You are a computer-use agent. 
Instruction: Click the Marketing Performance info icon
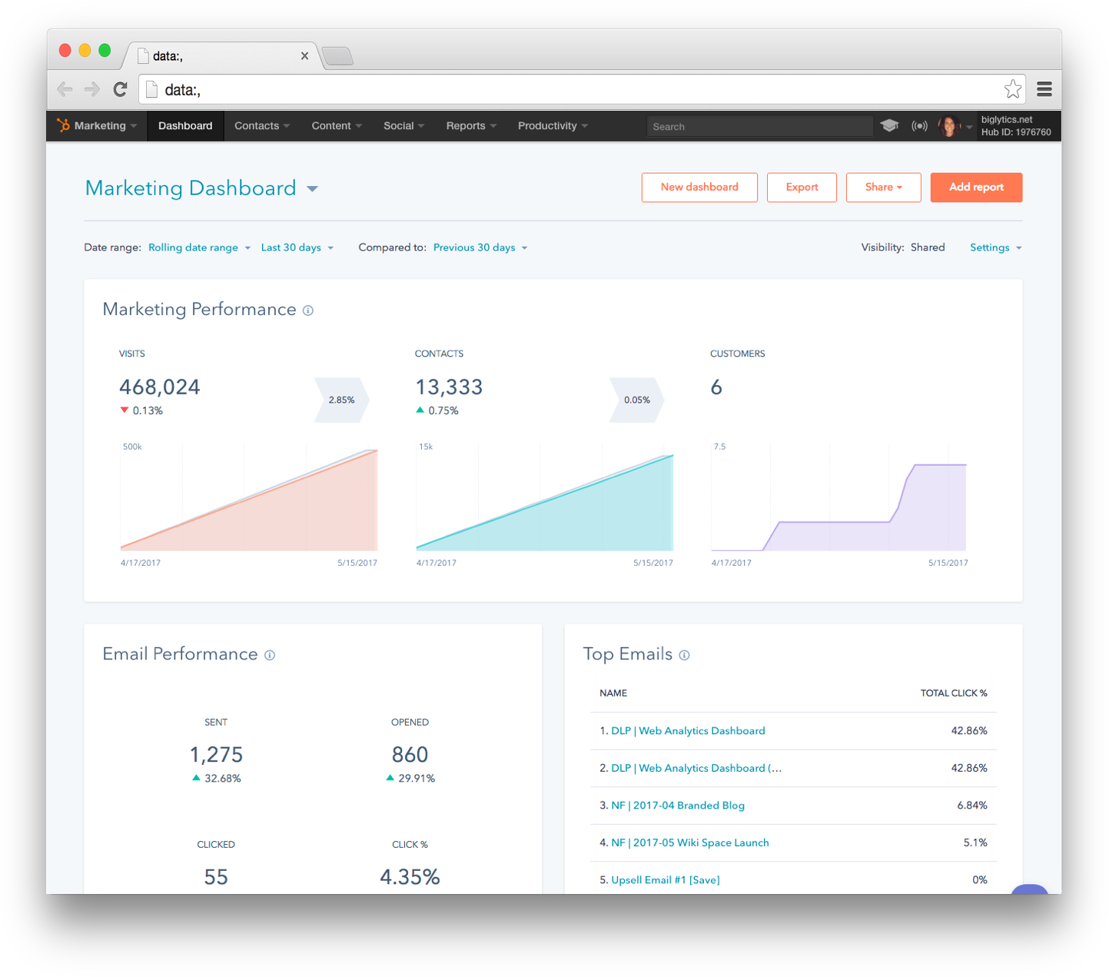coord(308,311)
